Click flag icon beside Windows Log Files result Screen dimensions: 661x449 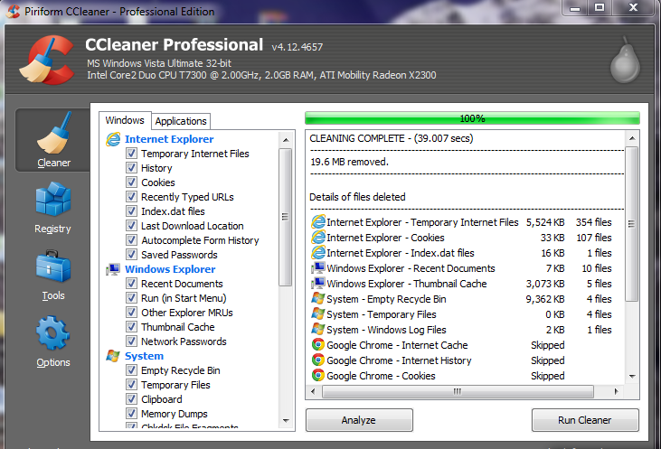pos(318,330)
